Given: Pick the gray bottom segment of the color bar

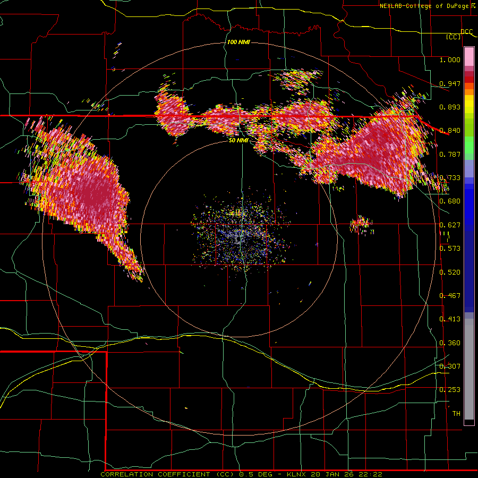Looking at the screenshot, I should pyautogui.click(x=469, y=369).
